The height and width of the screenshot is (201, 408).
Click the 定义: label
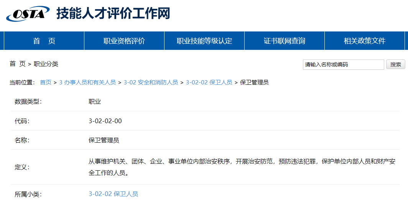tap(22, 167)
